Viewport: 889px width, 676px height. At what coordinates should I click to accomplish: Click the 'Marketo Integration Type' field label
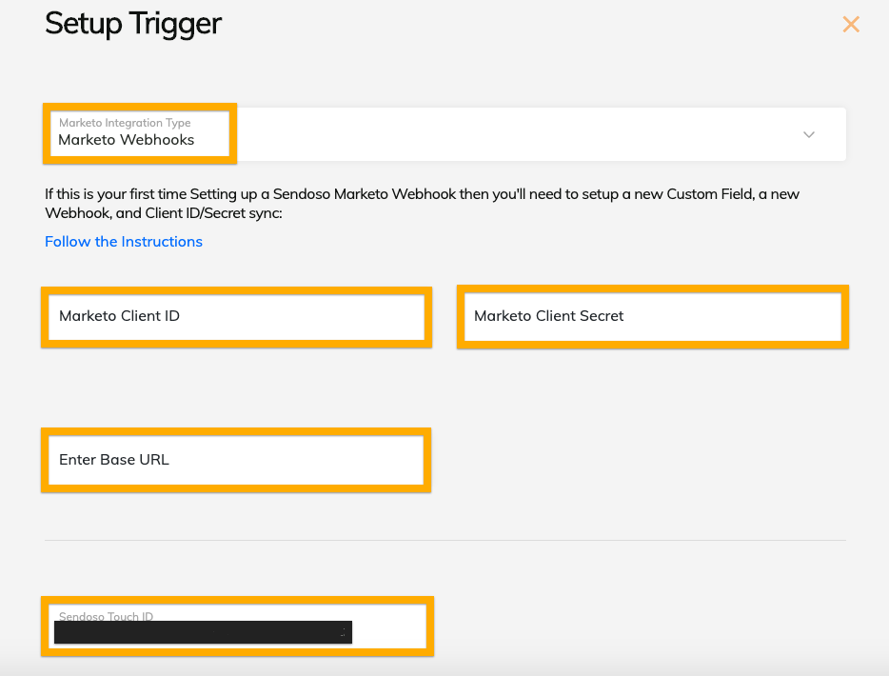coord(125,123)
